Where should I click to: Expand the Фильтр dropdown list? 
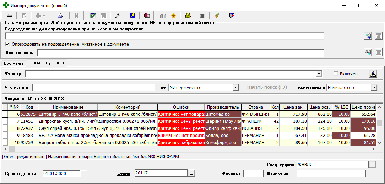click(319, 74)
